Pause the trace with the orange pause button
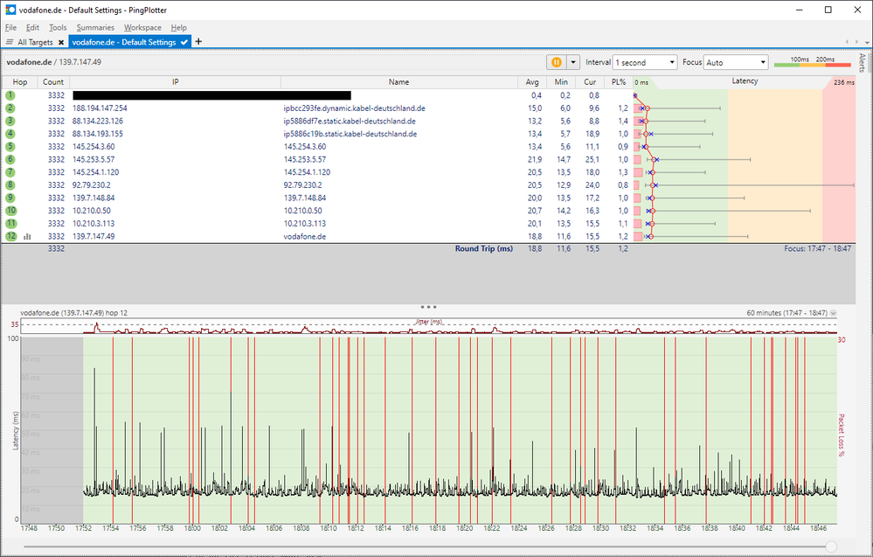 [x=557, y=62]
